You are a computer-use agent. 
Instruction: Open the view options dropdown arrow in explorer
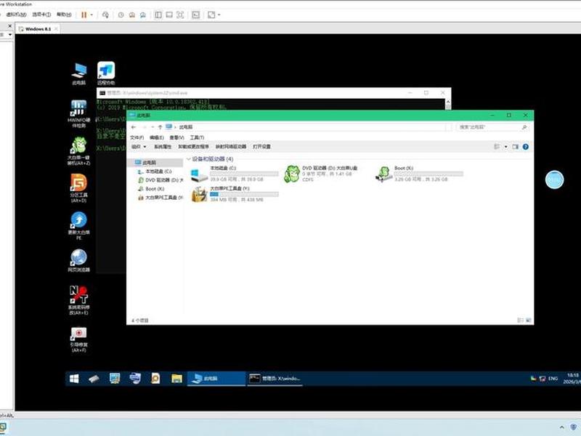coord(505,147)
